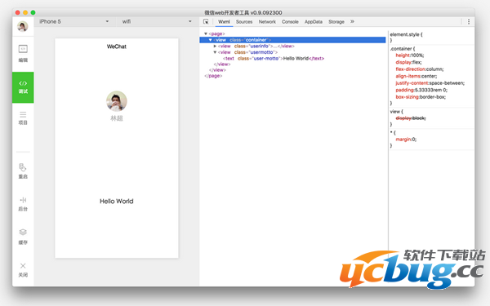Open the iPhone 5 device dropdown
This screenshot has width=490, height=306.
73,21
